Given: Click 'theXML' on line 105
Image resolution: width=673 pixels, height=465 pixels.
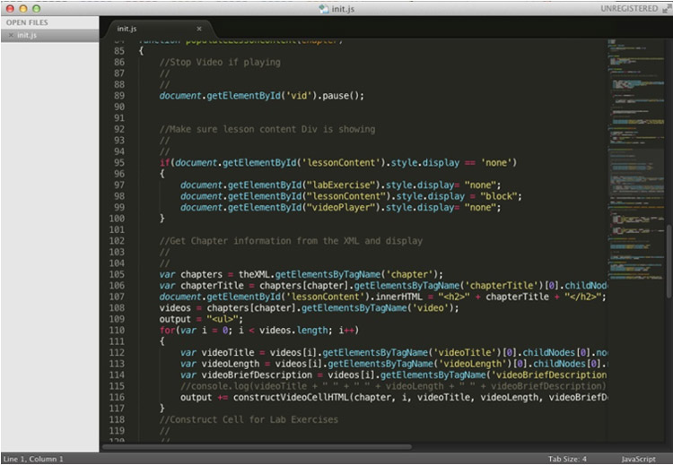Looking at the screenshot, I should pos(254,274).
